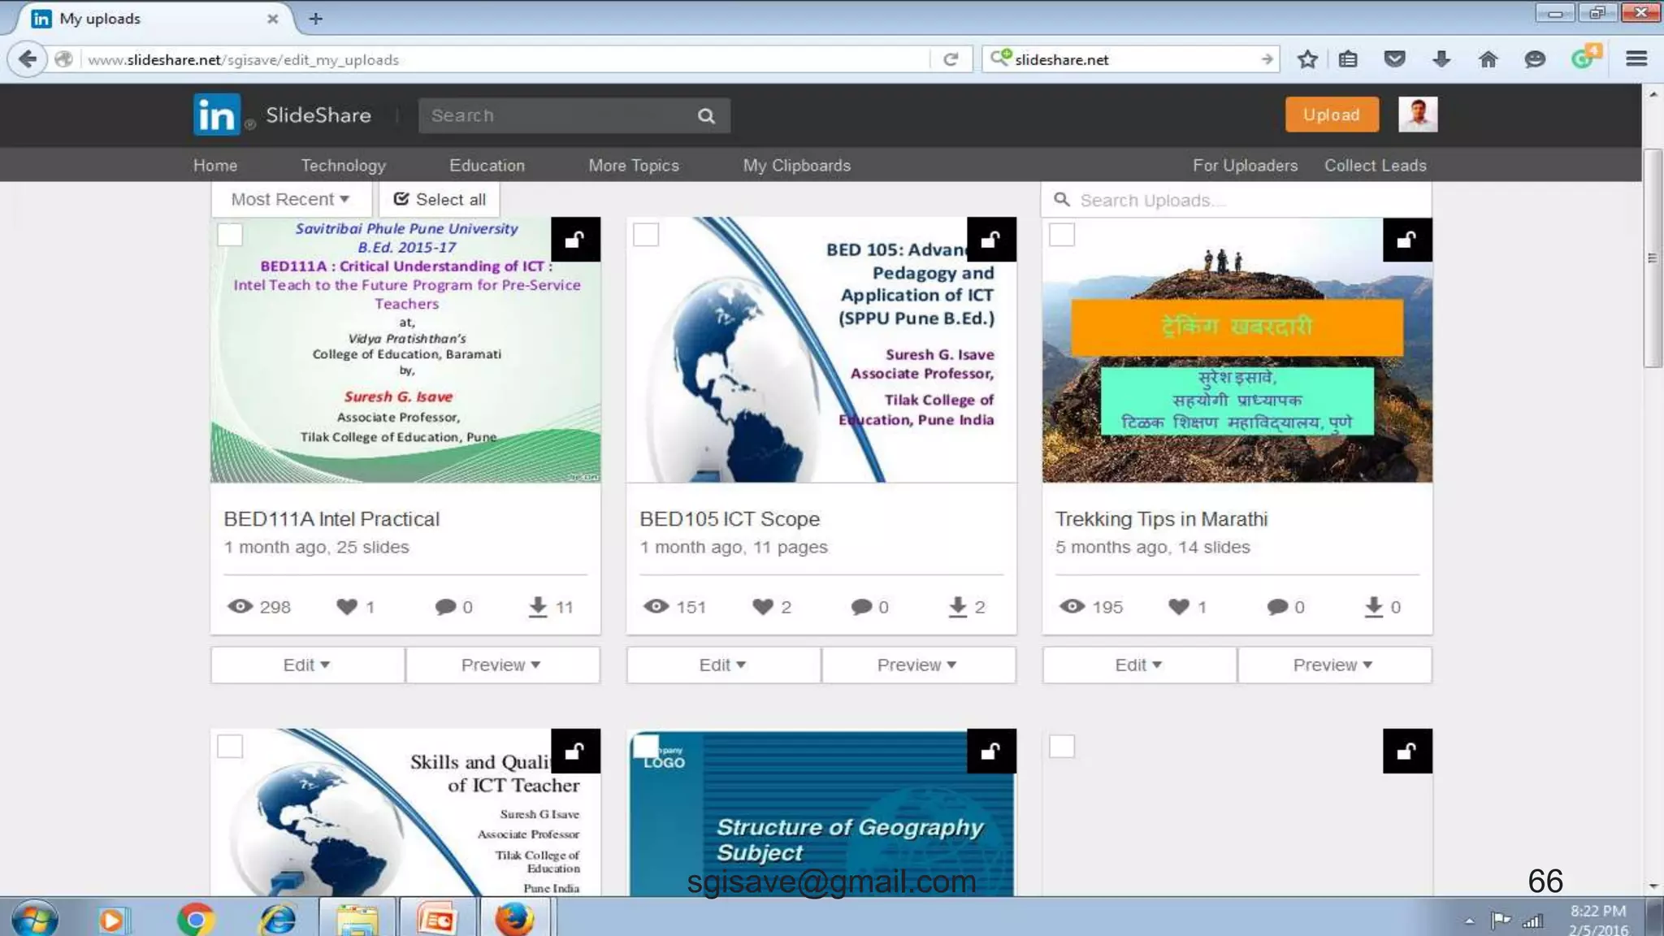Open My Clipboards in navigation bar
This screenshot has height=936, width=1664.
tap(796, 165)
